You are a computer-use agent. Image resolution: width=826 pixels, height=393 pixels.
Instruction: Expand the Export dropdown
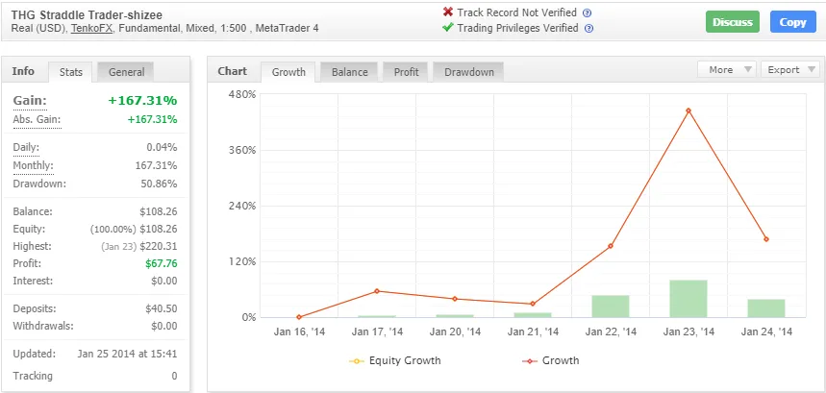pyautogui.click(x=789, y=69)
